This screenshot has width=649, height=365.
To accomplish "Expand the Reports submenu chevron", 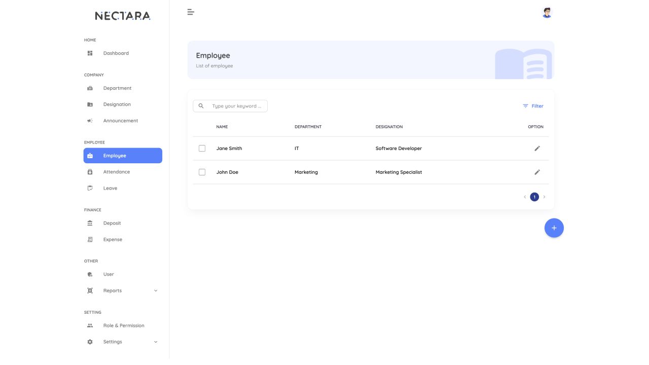I will coord(156,290).
